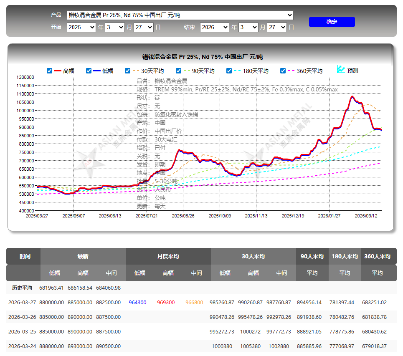The width and height of the screenshot is (403, 356).
Task: Expand the end year 2026 dropdown
Action: [215, 27]
